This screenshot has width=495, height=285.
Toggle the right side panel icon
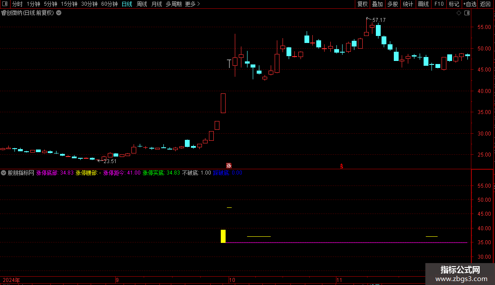click(467, 13)
